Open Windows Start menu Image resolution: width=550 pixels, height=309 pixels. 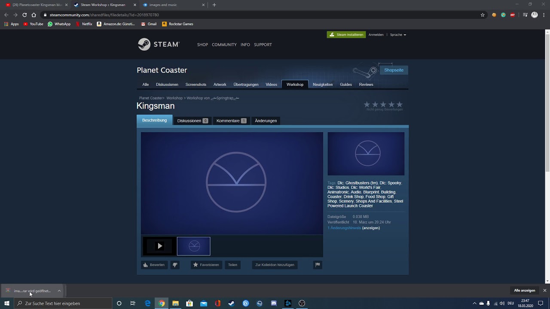point(7,303)
